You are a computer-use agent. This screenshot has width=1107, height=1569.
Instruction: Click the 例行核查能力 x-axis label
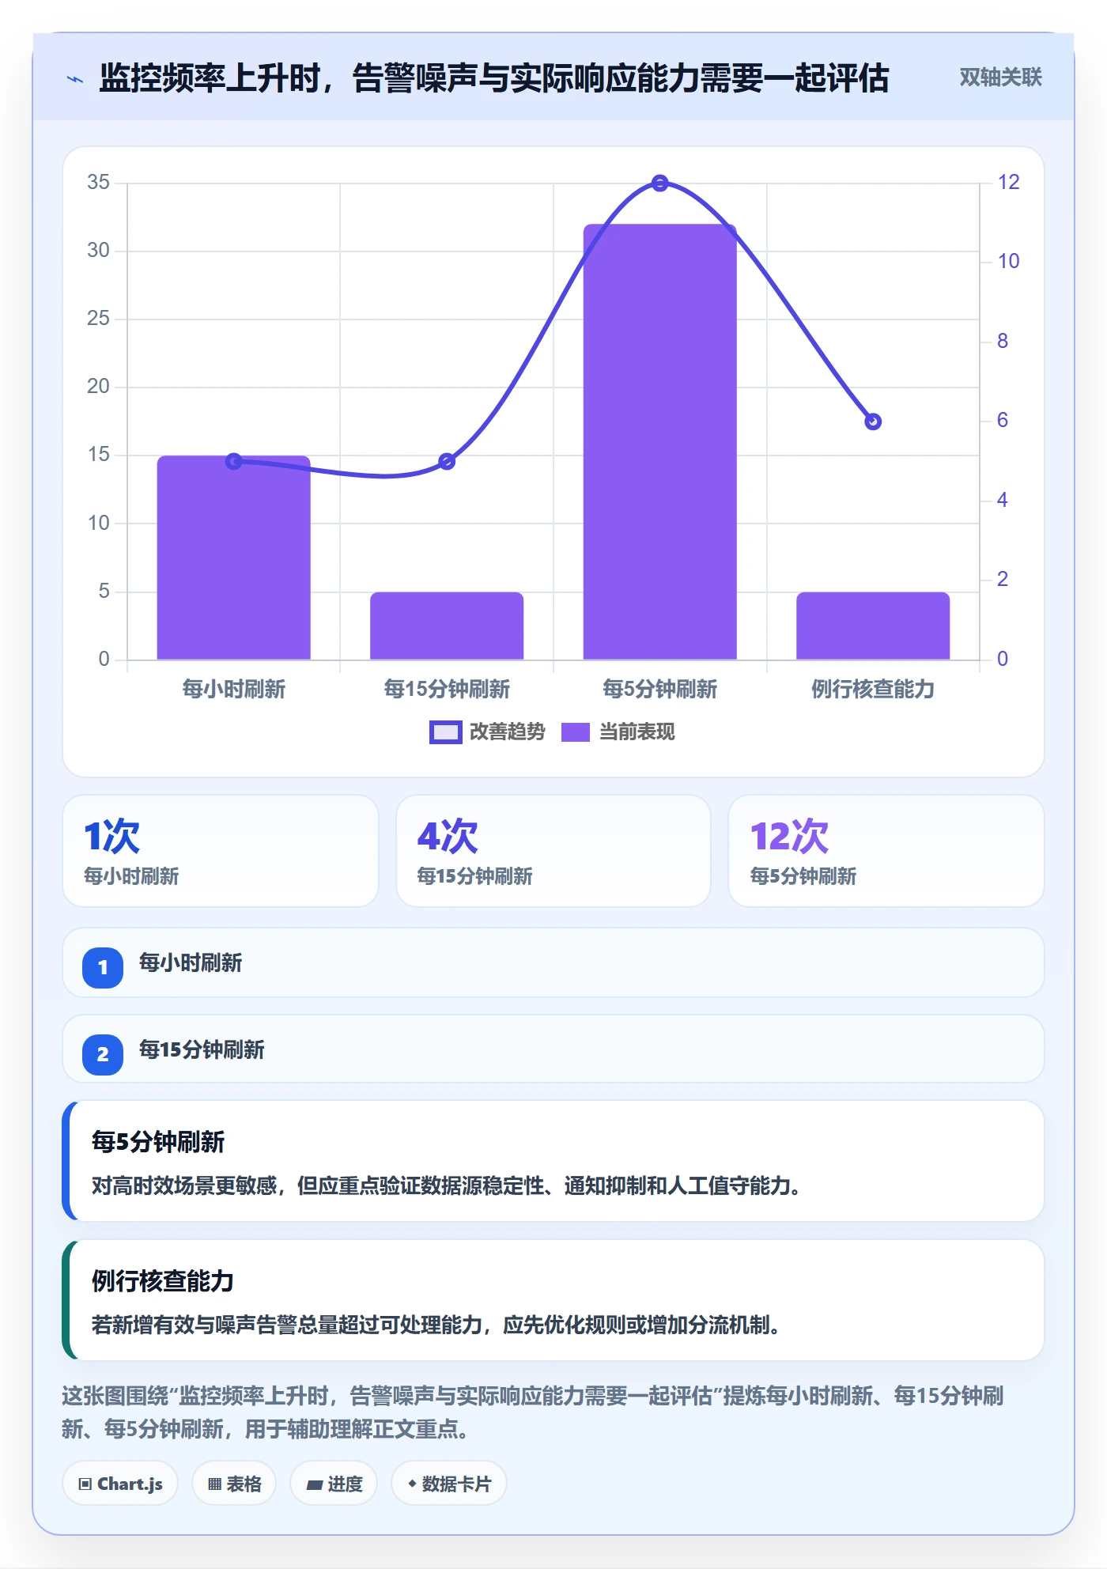click(x=873, y=690)
